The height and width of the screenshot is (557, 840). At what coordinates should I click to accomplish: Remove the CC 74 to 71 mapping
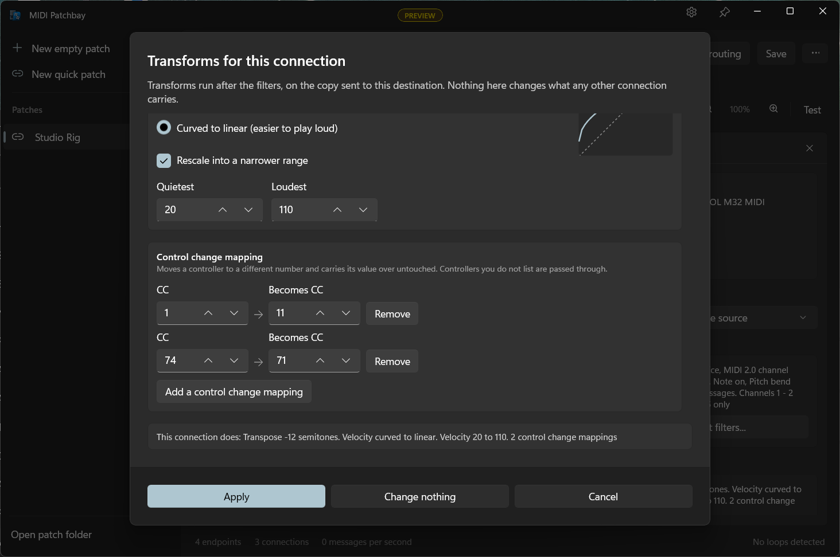coord(392,361)
